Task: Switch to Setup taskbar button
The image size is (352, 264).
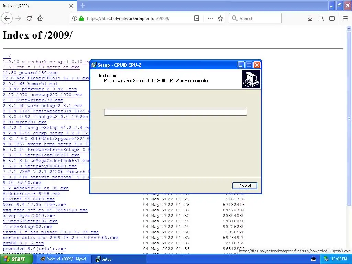Action: tap(119, 259)
